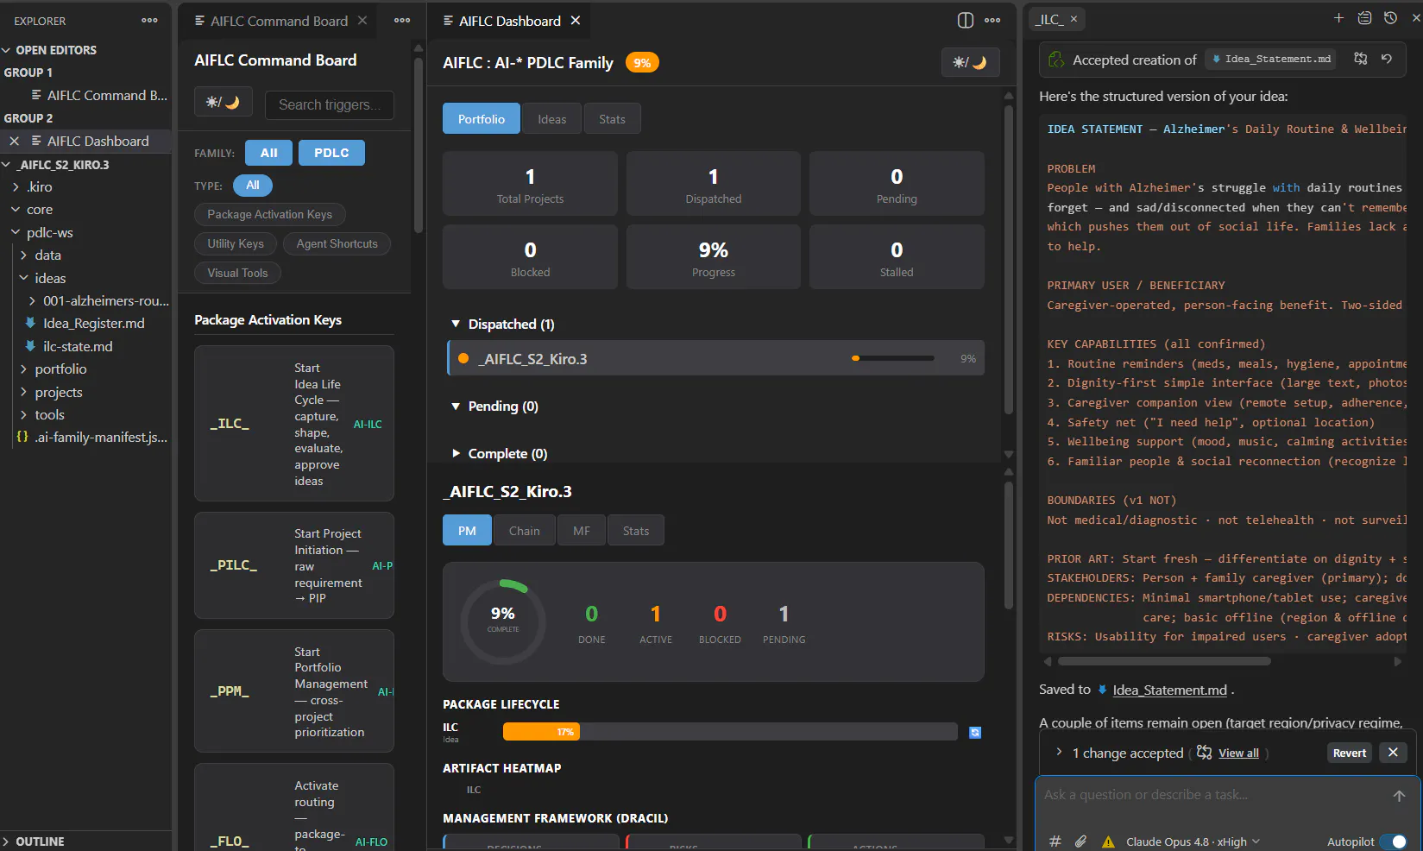
Task: Open chat history clock icon
Action: pyautogui.click(x=1390, y=18)
